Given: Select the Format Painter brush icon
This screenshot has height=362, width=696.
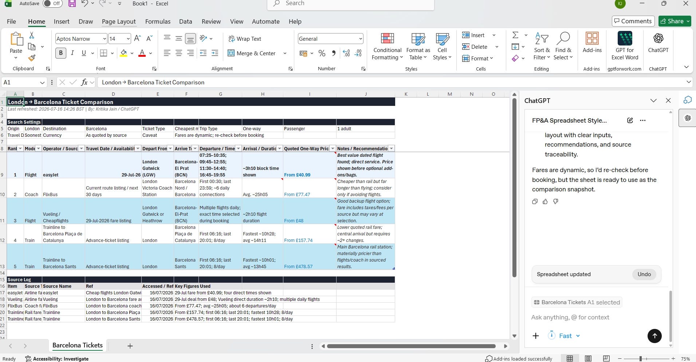Looking at the screenshot, I should pyautogui.click(x=32, y=58).
